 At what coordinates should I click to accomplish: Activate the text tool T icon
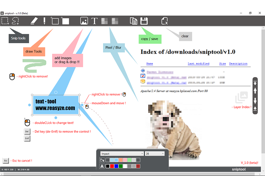pos(94,21)
